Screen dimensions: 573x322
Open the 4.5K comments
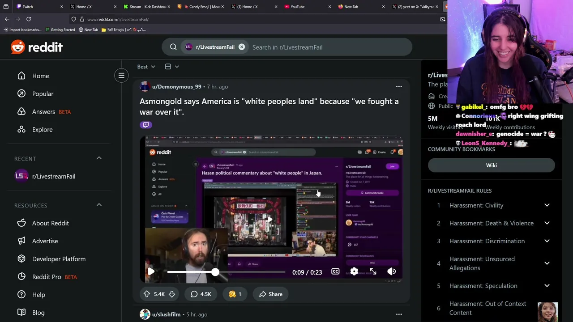pyautogui.click(x=201, y=294)
